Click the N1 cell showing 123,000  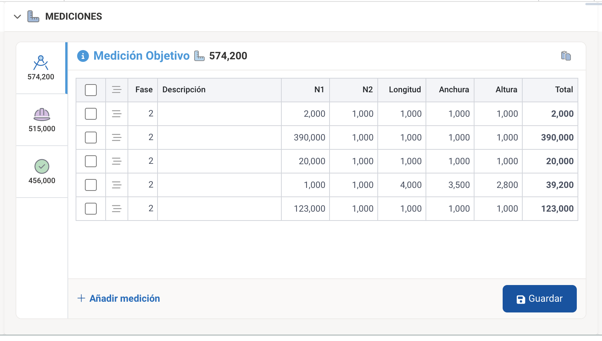click(305, 209)
